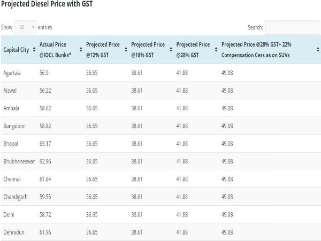Viewport: 321px width, 241px height.
Task: Select the Aizwal city cell
Action: point(11,91)
